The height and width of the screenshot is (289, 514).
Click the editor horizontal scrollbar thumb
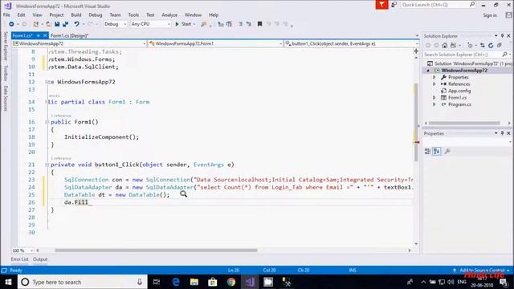[156, 250]
